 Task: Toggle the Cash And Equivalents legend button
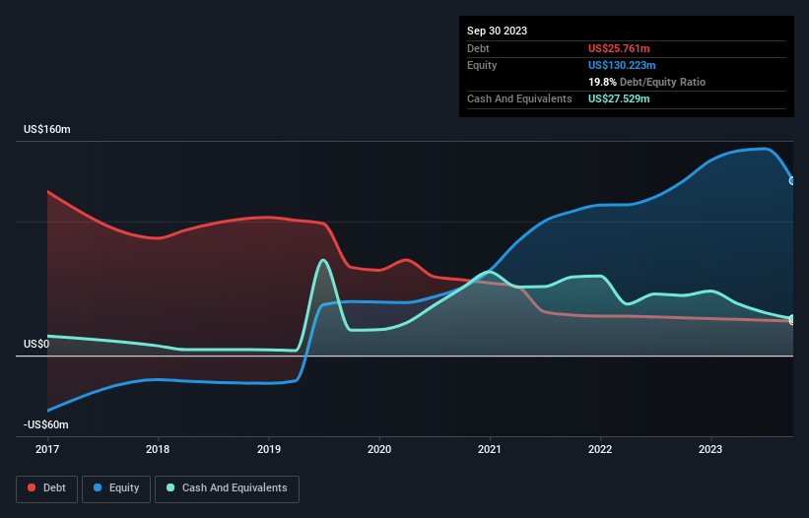[227, 488]
